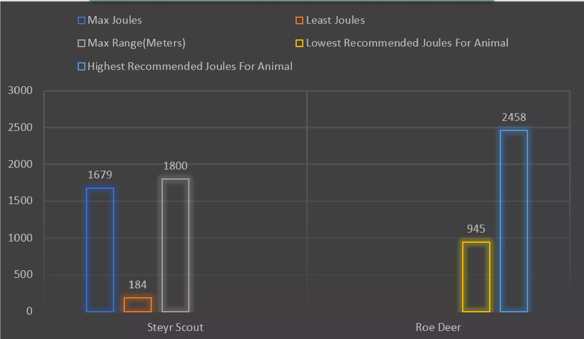584x339 pixels.
Task: Select Lowest Recommended Joules For Animal label
Action: (x=407, y=43)
